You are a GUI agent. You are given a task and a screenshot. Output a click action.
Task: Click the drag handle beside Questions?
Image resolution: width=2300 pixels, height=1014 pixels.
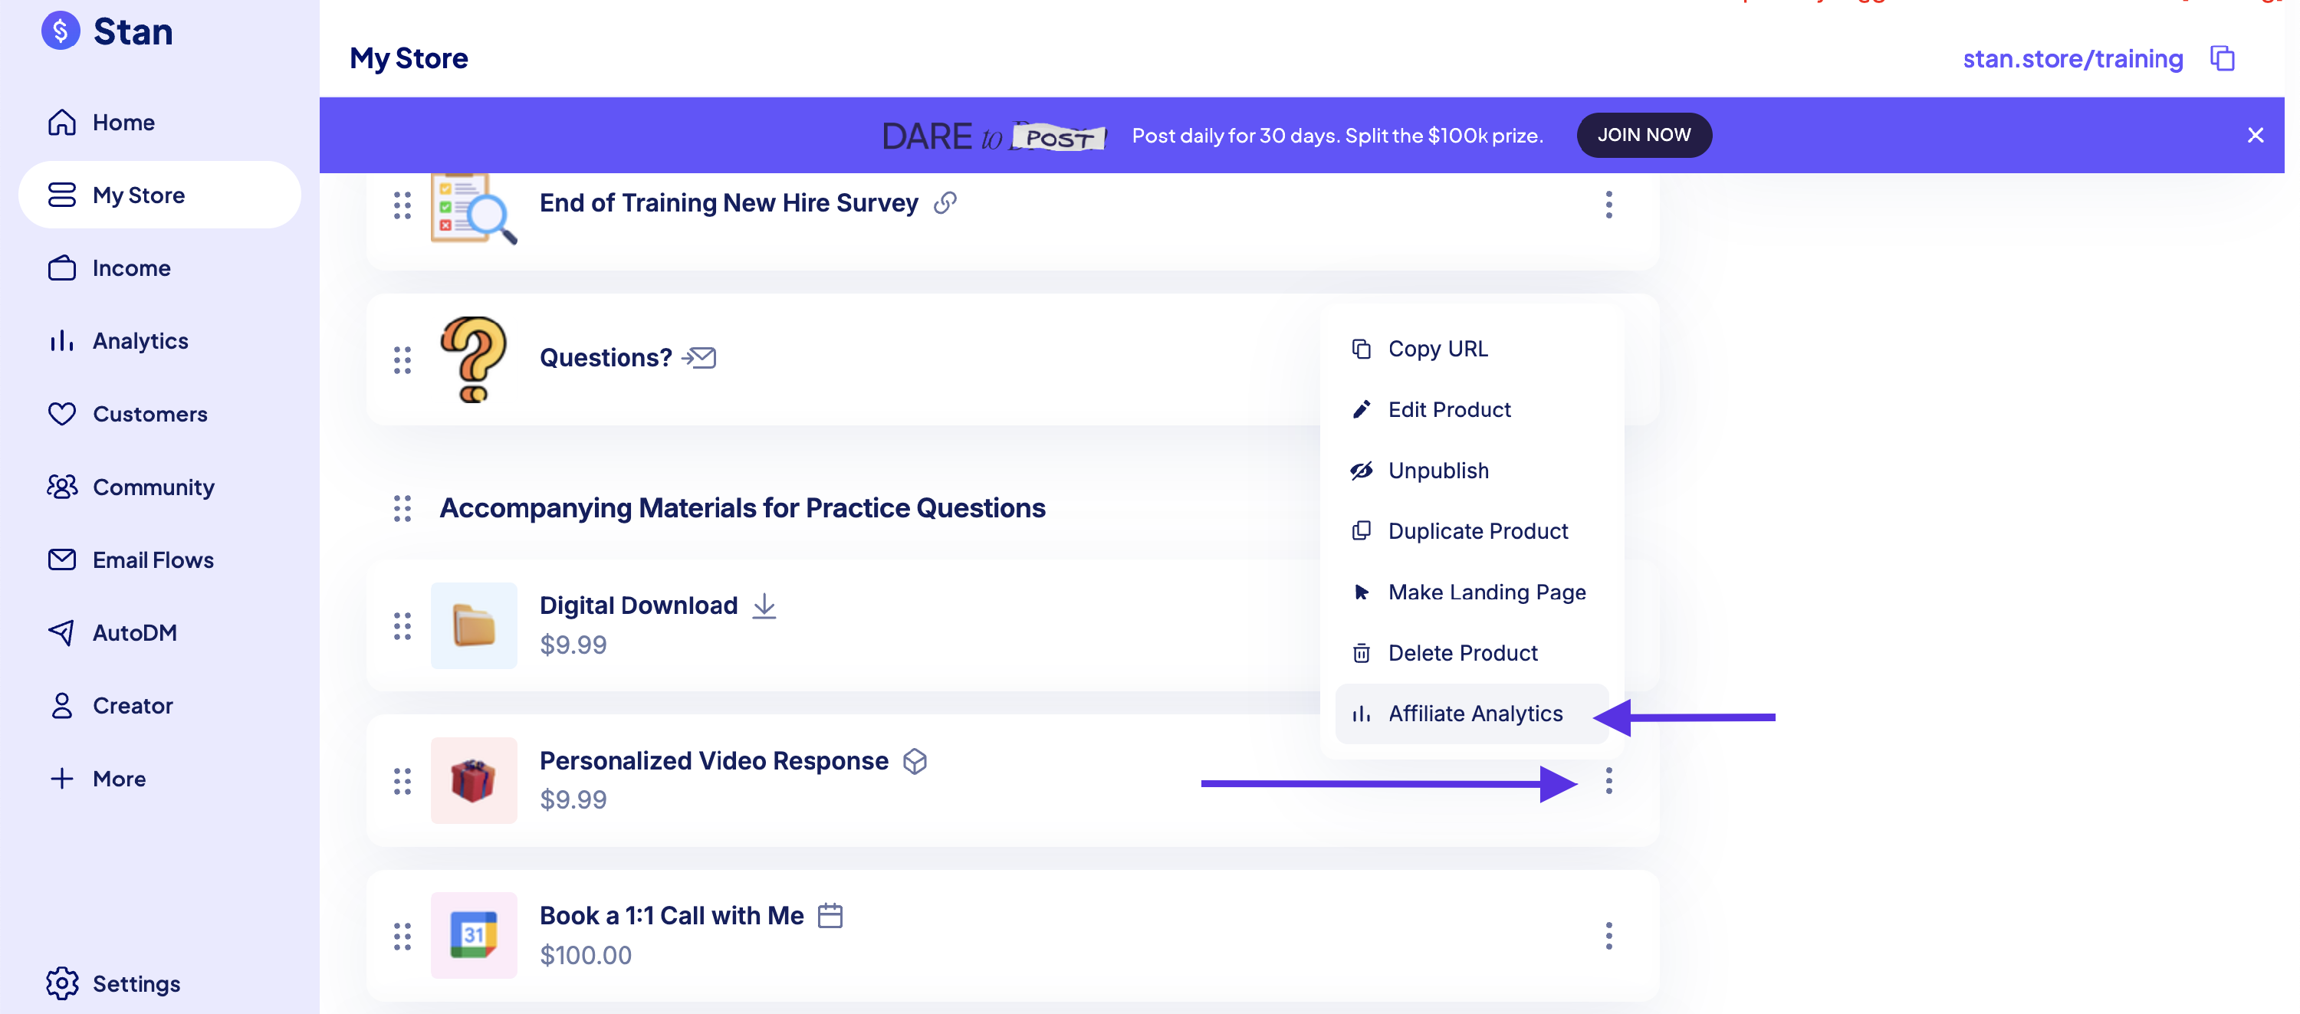tap(402, 359)
